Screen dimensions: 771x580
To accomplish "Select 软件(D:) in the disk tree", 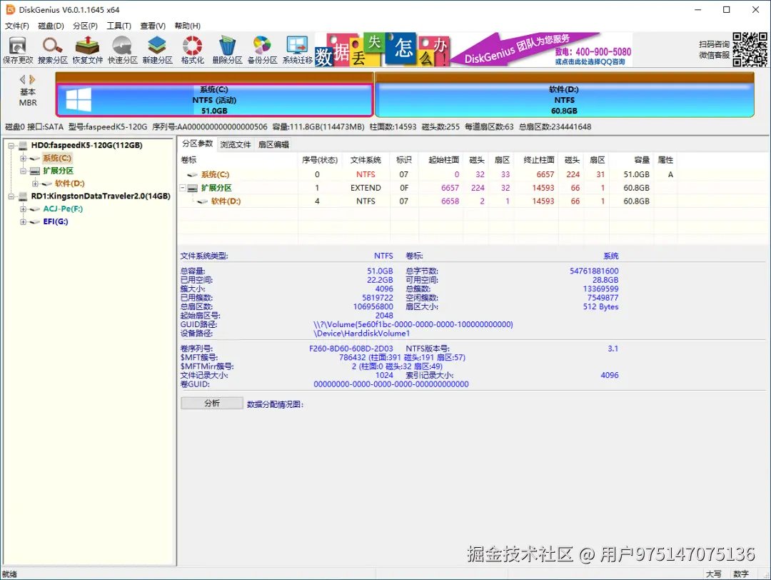I will point(69,184).
